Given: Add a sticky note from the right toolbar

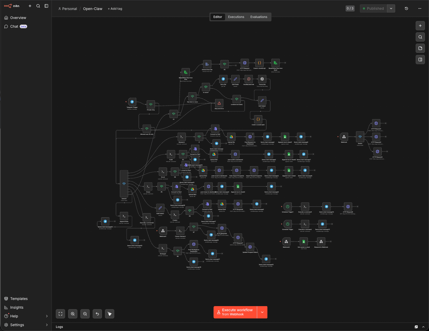Looking at the screenshot, I should [x=420, y=48].
